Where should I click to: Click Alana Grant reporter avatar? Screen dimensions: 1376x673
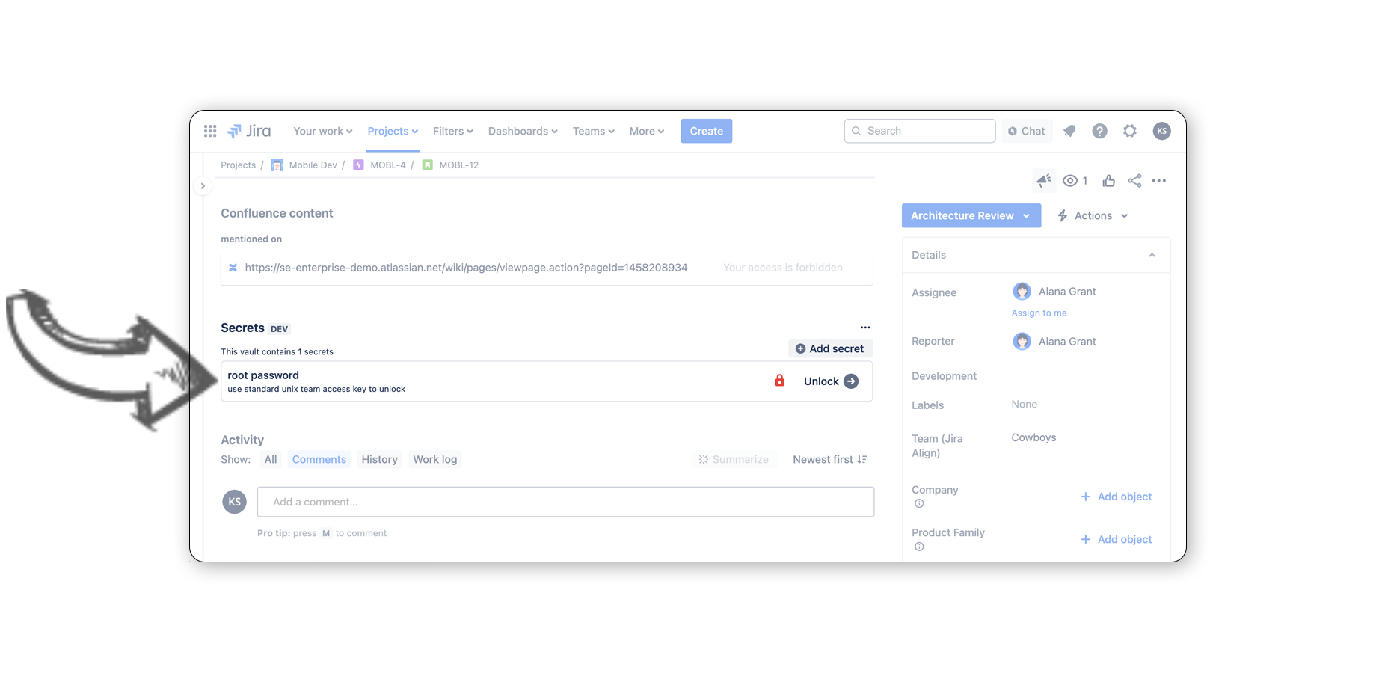[x=1022, y=342]
